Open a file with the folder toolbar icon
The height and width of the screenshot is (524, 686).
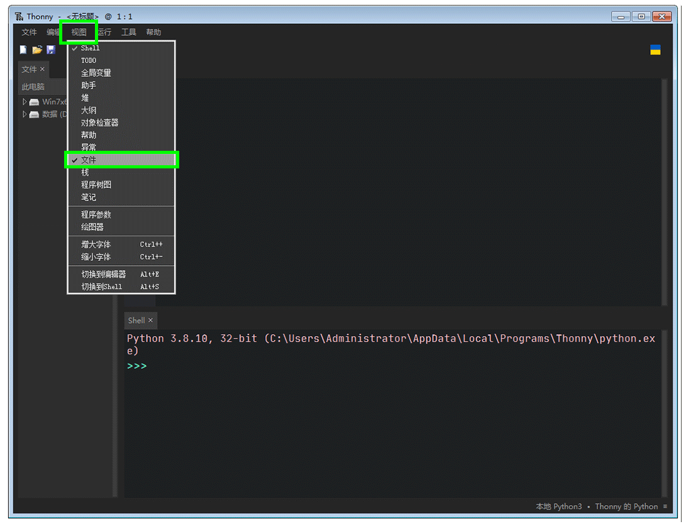click(37, 50)
